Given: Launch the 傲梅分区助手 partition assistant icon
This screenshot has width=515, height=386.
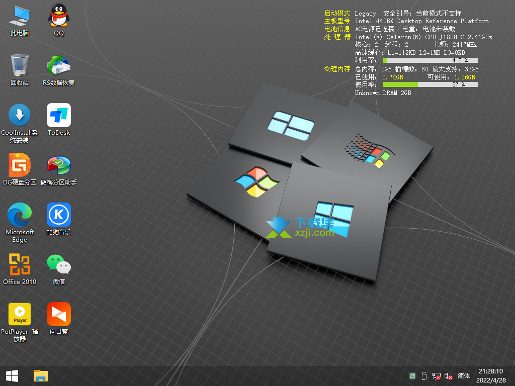Looking at the screenshot, I should (59, 169).
